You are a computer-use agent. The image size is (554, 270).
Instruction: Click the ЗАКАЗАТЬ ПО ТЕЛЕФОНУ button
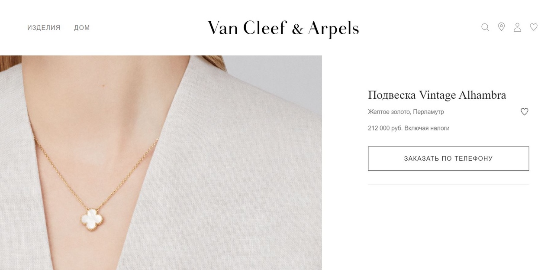tap(448, 159)
